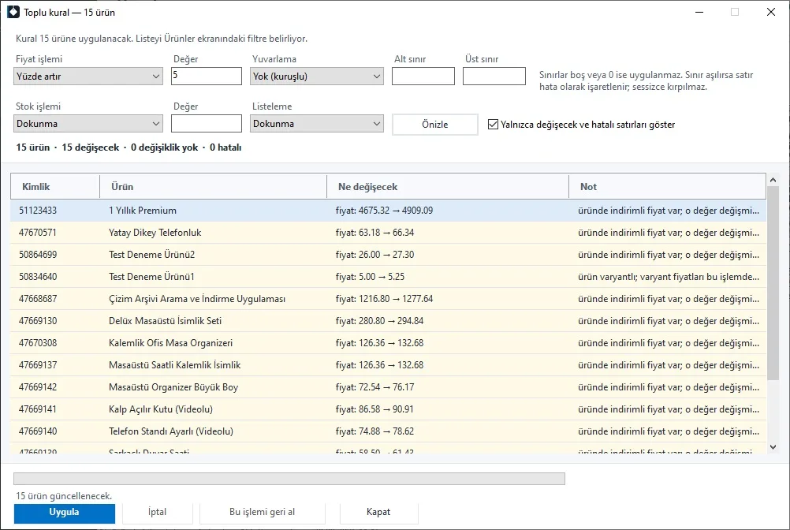Click the table scrollbar up arrow

773,180
